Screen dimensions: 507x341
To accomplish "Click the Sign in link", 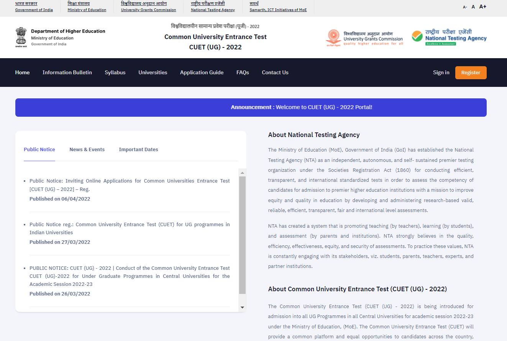I will point(441,72).
